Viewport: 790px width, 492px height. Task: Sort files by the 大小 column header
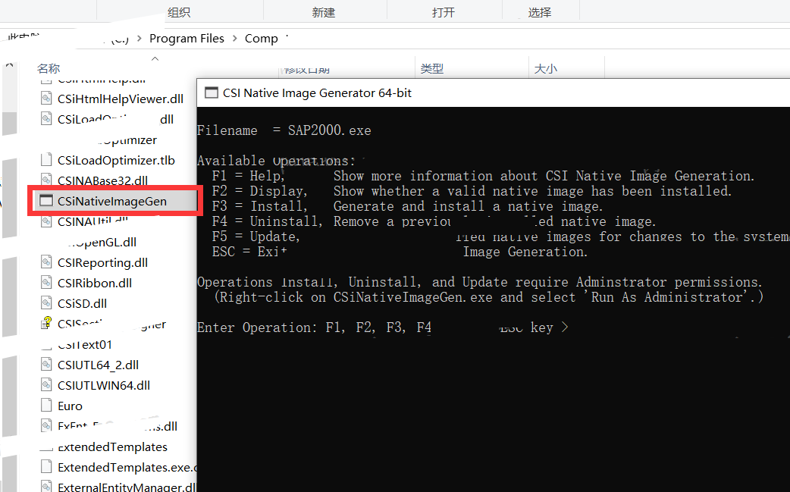[546, 68]
